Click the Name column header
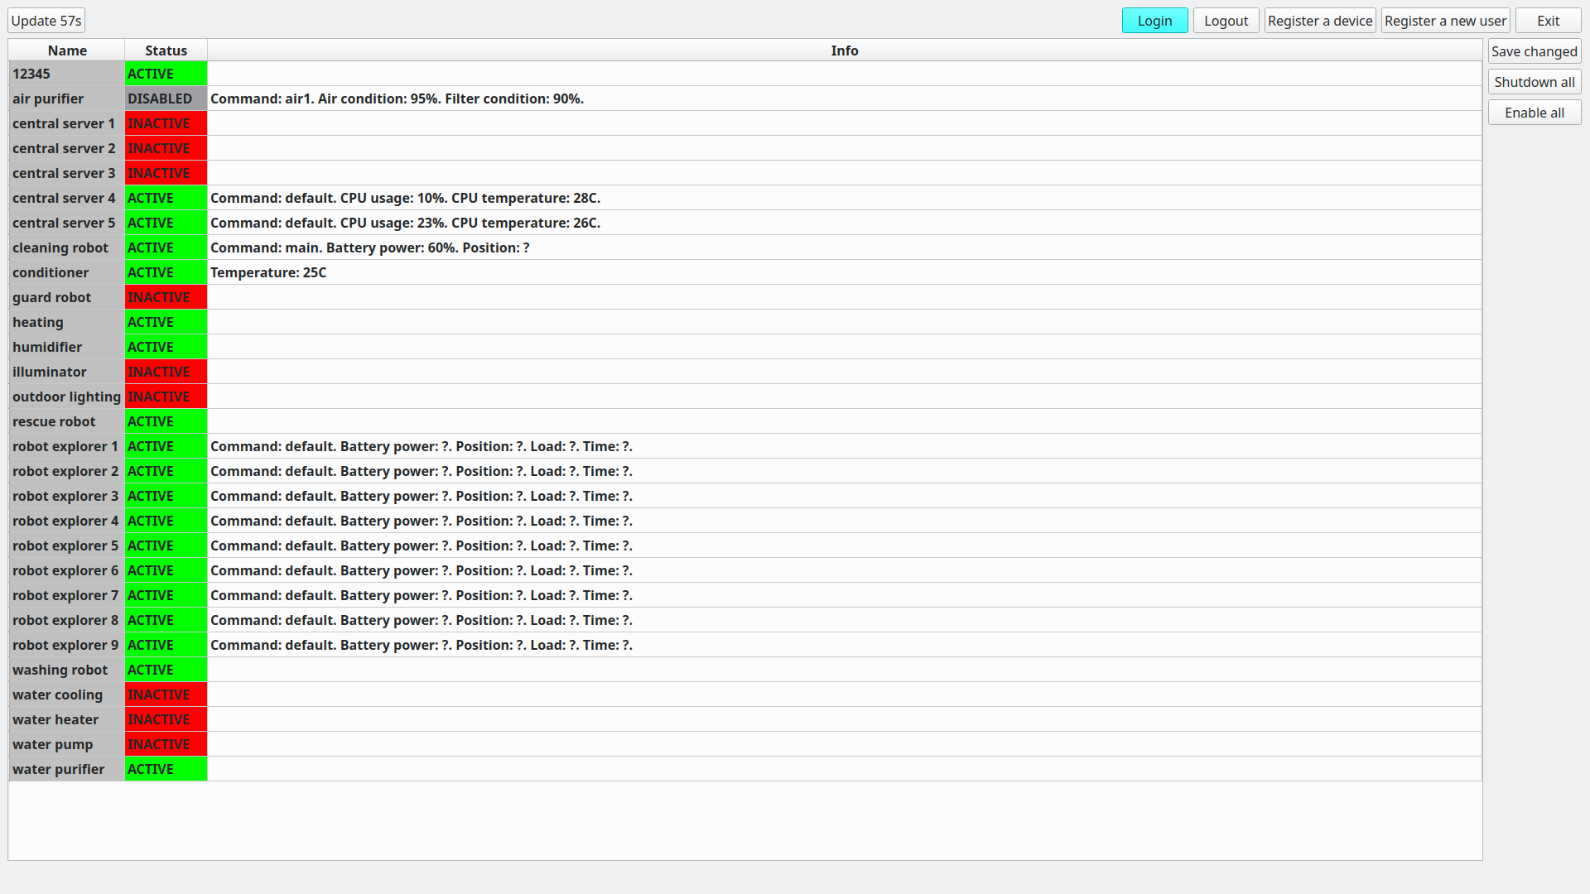 click(67, 50)
